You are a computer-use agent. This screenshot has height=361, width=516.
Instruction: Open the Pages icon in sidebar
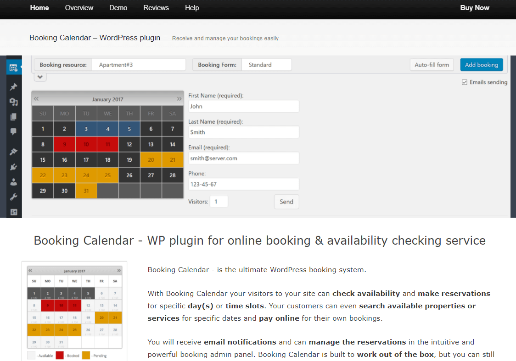click(13, 117)
